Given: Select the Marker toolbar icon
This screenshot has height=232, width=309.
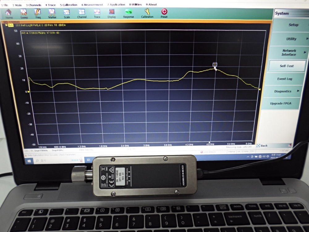Looking at the screenshot, I should click(52, 14).
